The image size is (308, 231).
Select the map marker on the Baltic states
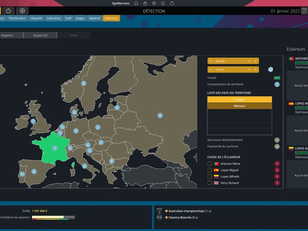pyautogui.click(x=117, y=107)
